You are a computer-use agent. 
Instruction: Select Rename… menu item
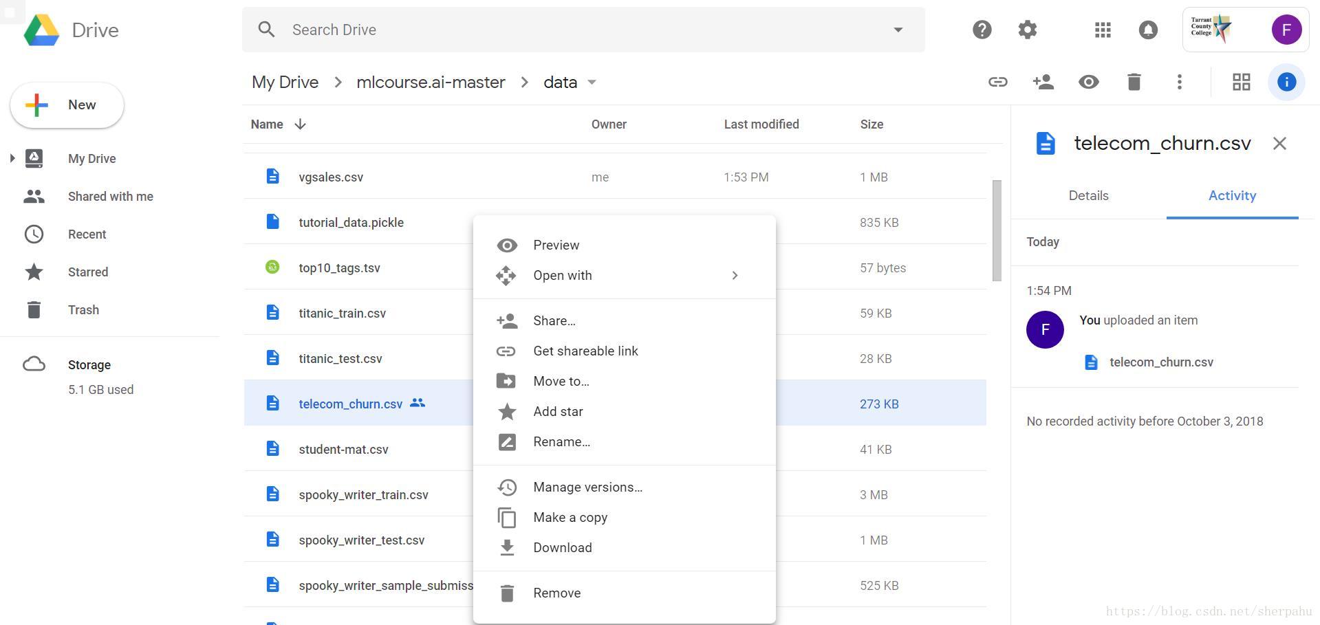[624, 442]
